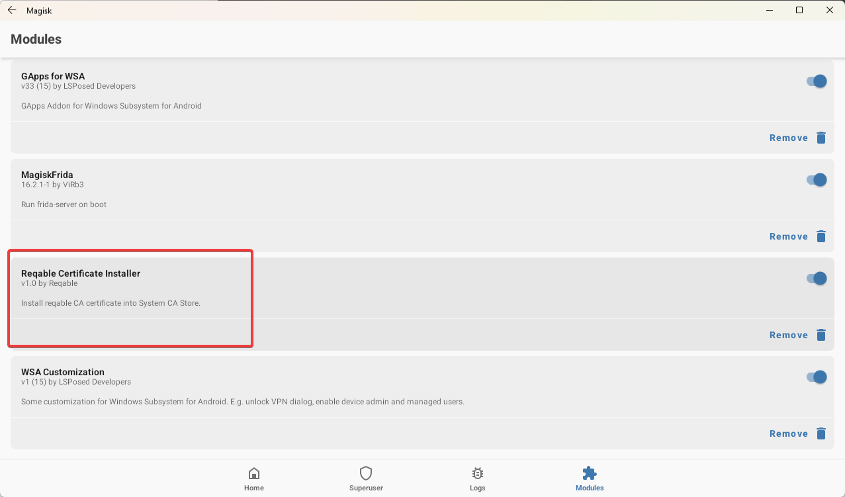This screenshot has width=845, height=497.
Task: Click the Logs bug icon
Action: (x=478, y=473)
